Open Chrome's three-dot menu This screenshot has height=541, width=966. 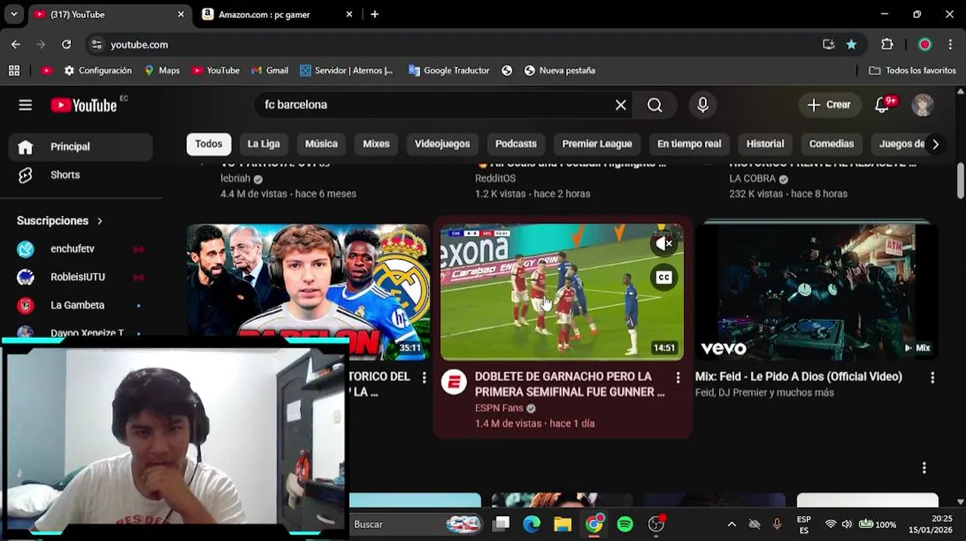pyautogui.click(x=950, y=44)
